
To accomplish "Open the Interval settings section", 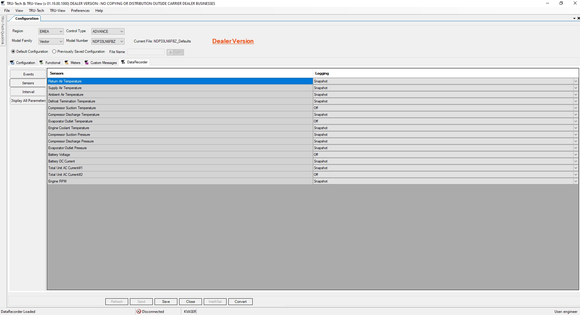I will coord(28,92).
